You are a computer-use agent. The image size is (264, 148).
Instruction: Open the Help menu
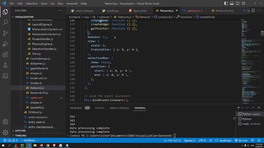[x=84, y=3]
